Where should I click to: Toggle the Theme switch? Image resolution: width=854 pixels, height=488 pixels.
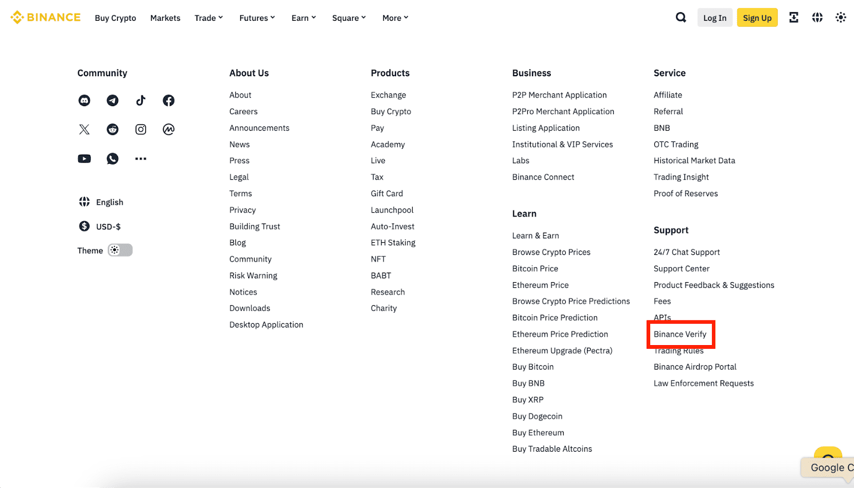coord(120,250)
